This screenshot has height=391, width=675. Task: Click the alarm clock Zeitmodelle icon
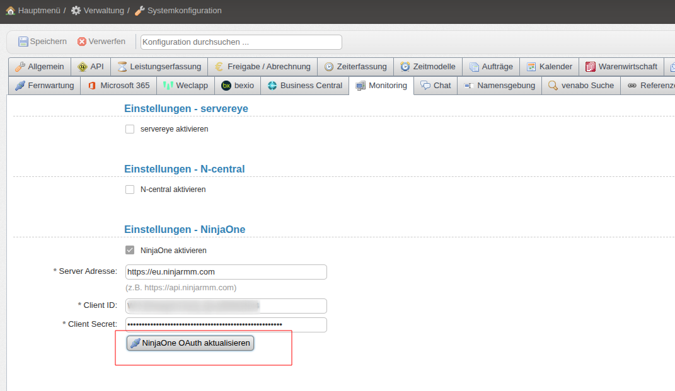[405, 67]
